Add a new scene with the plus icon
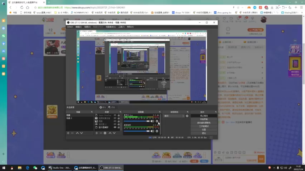The height and width of the screenshot is (171, 305). tap(68, 133)
